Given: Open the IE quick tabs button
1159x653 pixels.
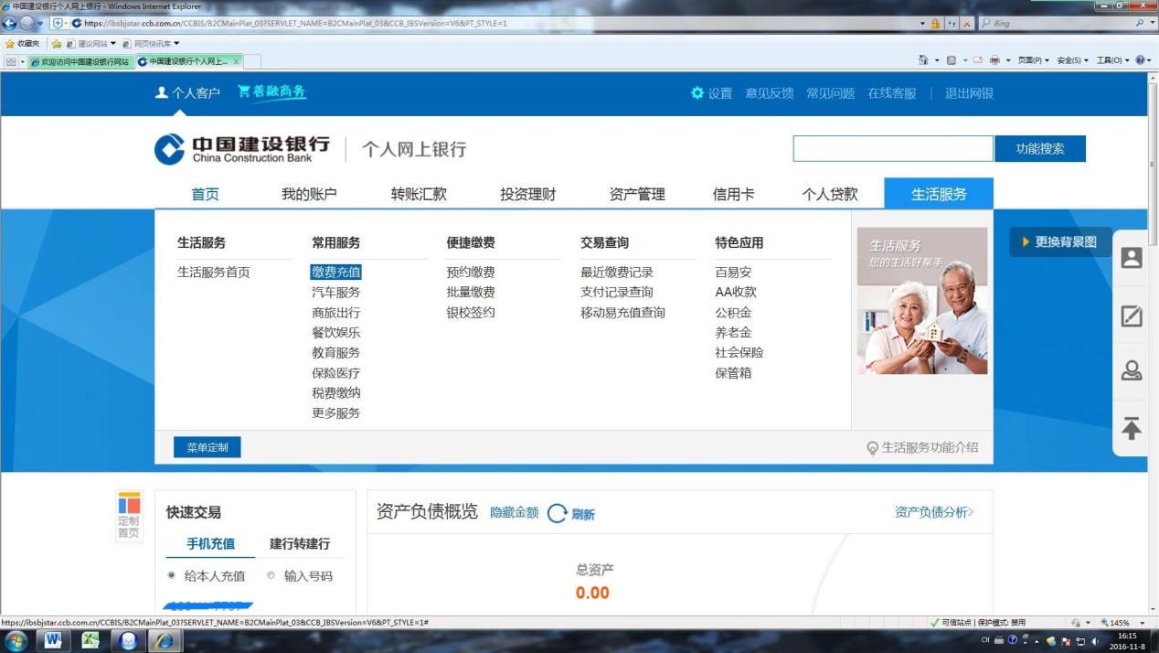Looking at the screenshot, I should (10, 61).
